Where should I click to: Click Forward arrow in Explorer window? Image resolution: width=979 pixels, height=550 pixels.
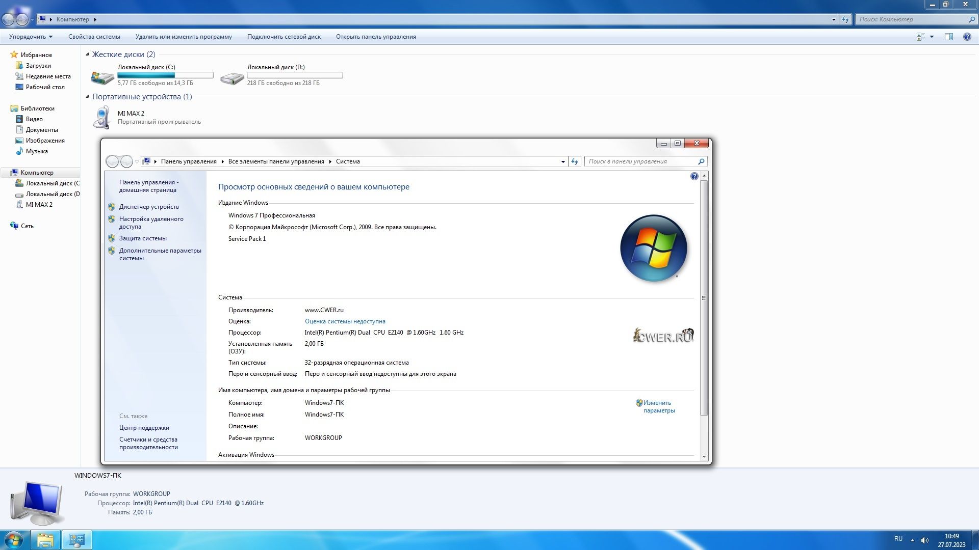22,19
